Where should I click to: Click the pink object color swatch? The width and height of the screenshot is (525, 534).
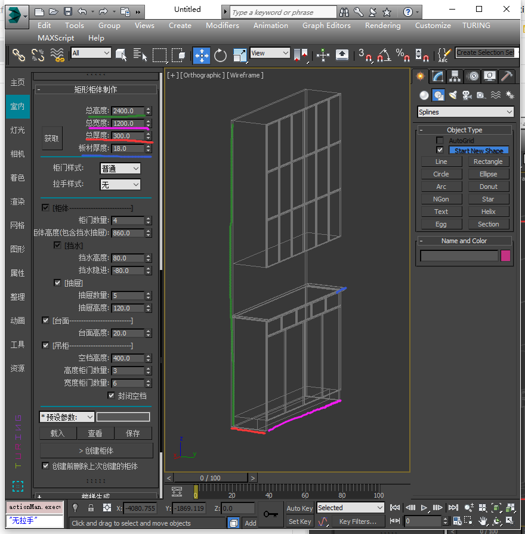click(505, 256)
